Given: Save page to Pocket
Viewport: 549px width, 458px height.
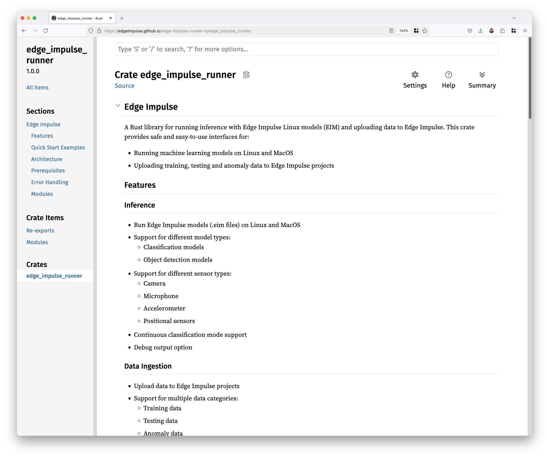Looking at the screenshot, I should click(470, 31).
